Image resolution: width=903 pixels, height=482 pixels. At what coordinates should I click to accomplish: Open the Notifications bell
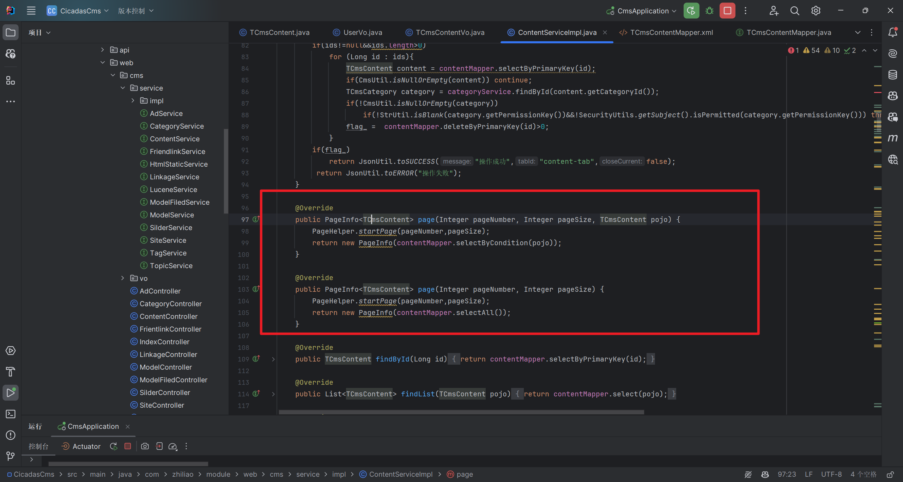coord(893,32)
